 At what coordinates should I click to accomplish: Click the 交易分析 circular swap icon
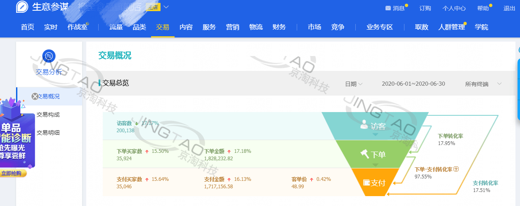click(x=49, y=56)
